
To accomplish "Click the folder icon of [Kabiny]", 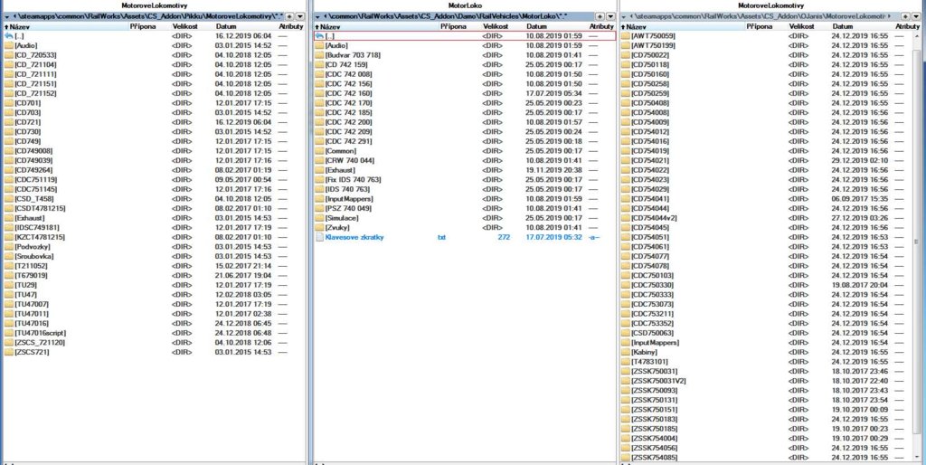I will (x=625, y=352).
